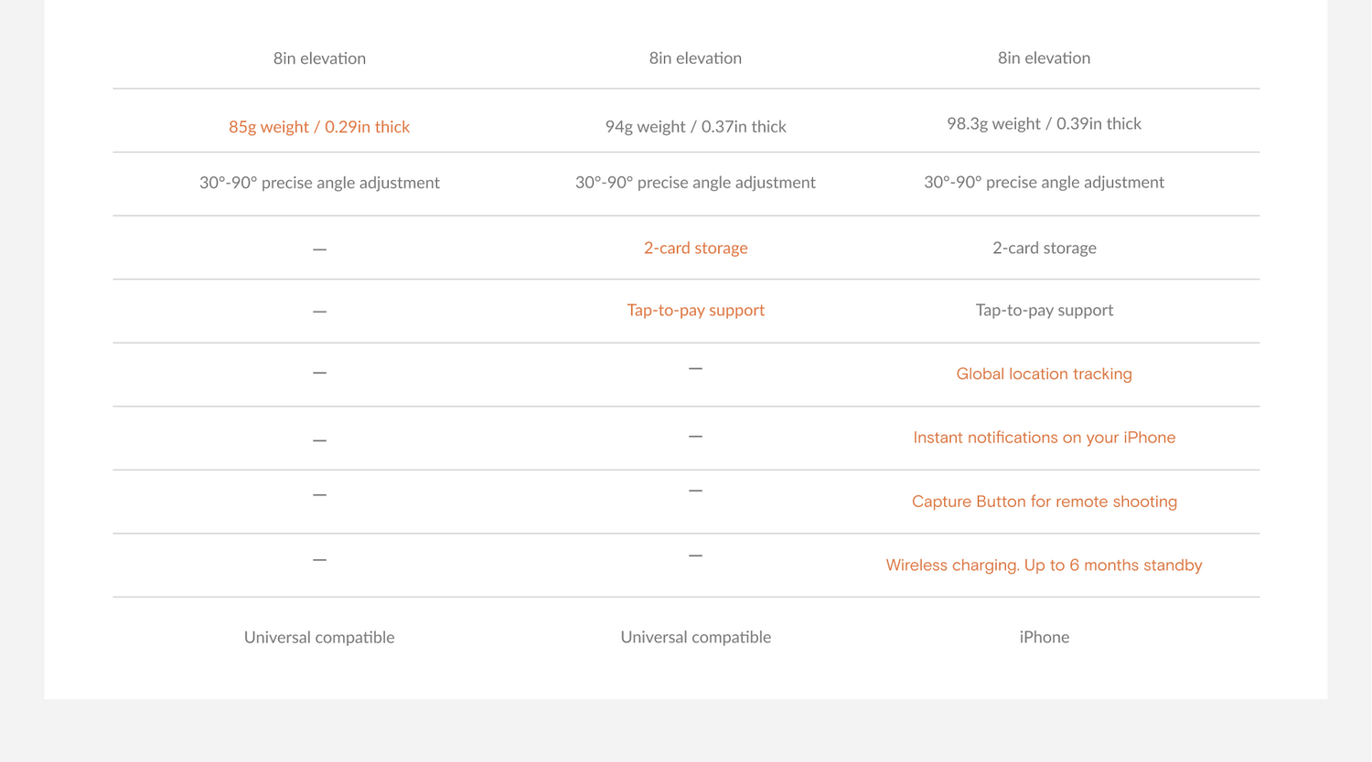Select the orange "2-card storage" text
Image resolution: width=1372 pixels, height=762 pixels.
click(x=695, y=248)
